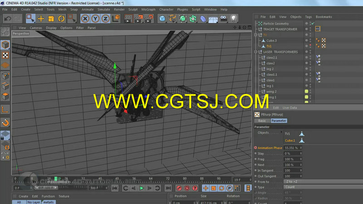The image size is (363, 204).
Task: Open the MoGraph menu
Action: [x=148, y=10]
